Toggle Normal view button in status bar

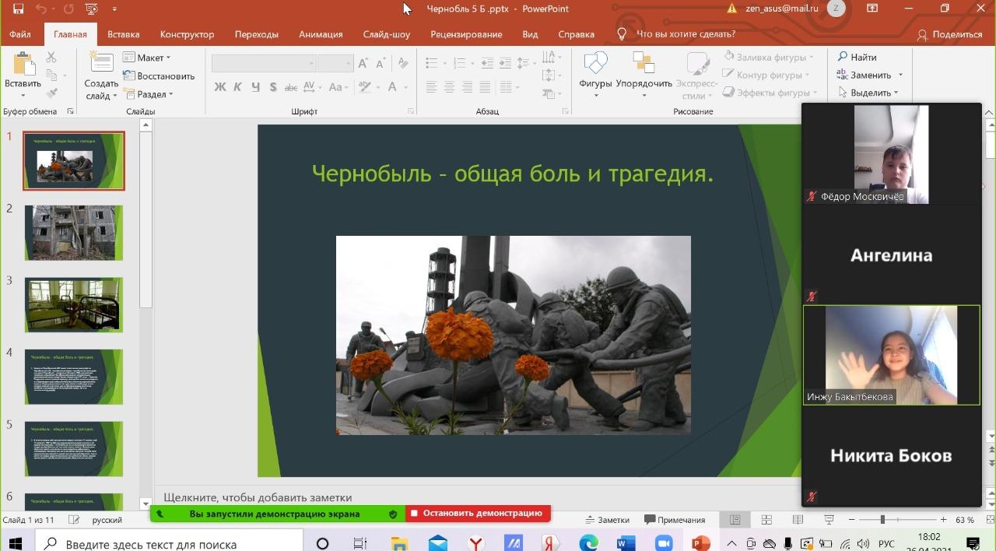pyautogui.click(x=735, y=520)
